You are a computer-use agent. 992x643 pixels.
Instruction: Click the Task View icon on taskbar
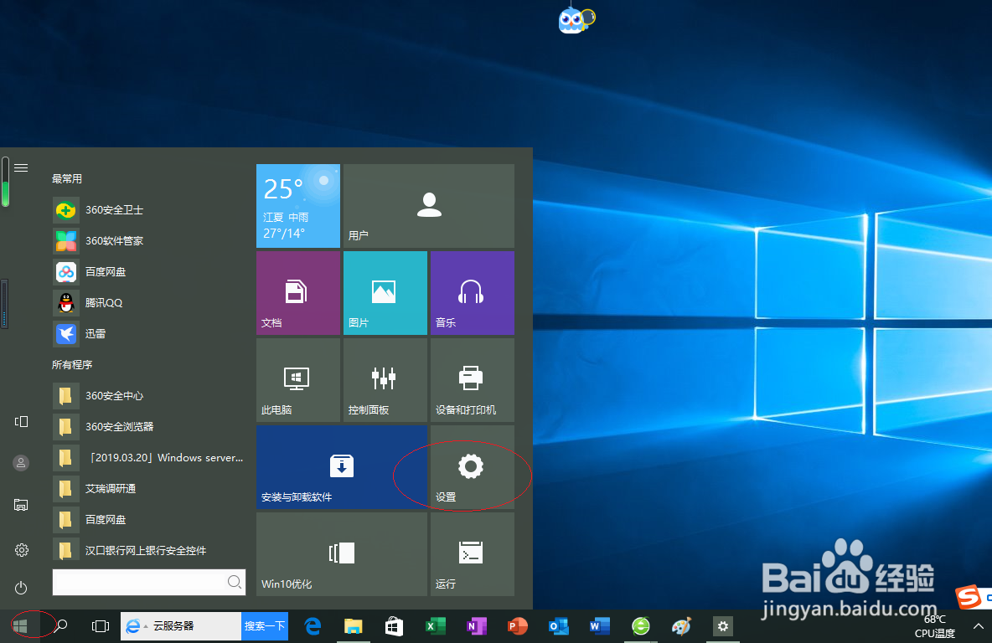coord(101,625)
